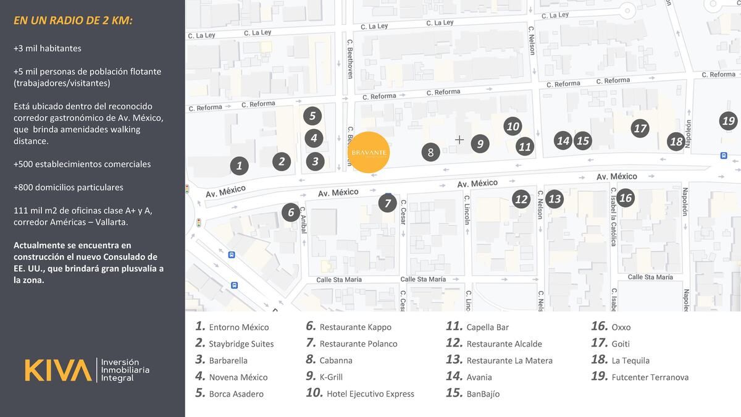This screenshot has height=417, width=741.
Task: Click legend entry "Hotel Ejecutivo Express"
Action: [x=360, y=394]
